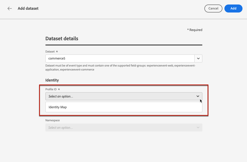Image resolution: width=247 pixels, height=162 pixels.
Task: Click the Namespace dropdown chevron icon
Action: point(198,127)
